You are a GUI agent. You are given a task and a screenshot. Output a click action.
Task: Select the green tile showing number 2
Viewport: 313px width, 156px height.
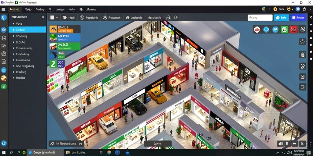(x=53, y=64)
